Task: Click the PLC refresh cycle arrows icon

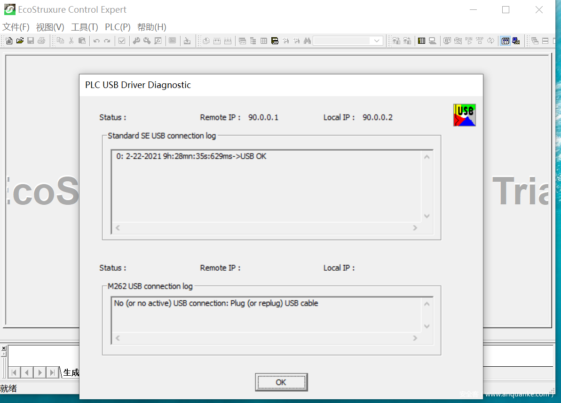Action: (491, 41)
